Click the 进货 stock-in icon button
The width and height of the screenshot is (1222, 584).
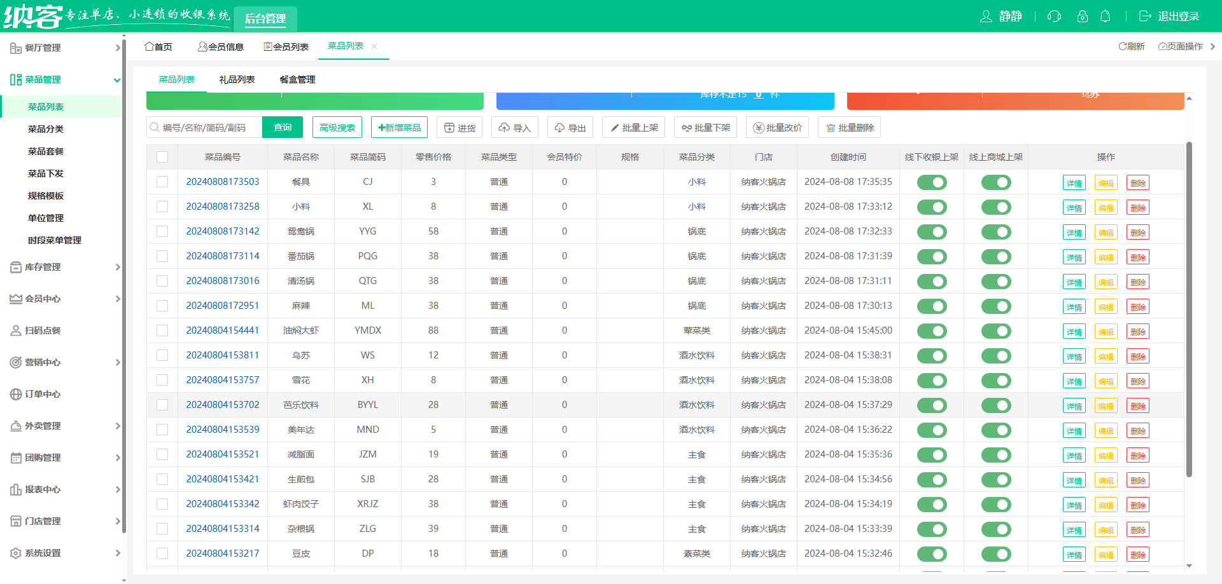point(460,128)
